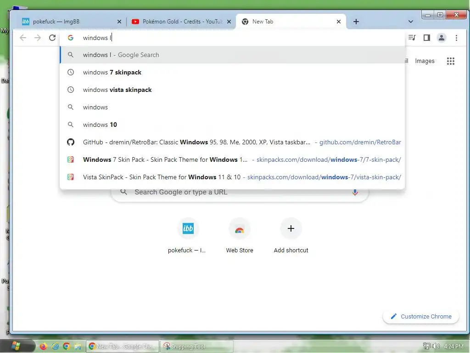Pick the 'windows 10' search suggestion

[x=233, y=125]
